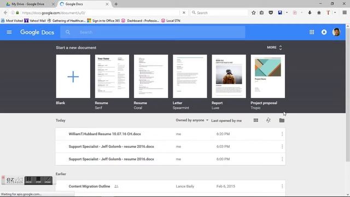
Task: Open options for 6:03 PM Support Specialist row
Action: pyautogui.click(x=282, y=147)
